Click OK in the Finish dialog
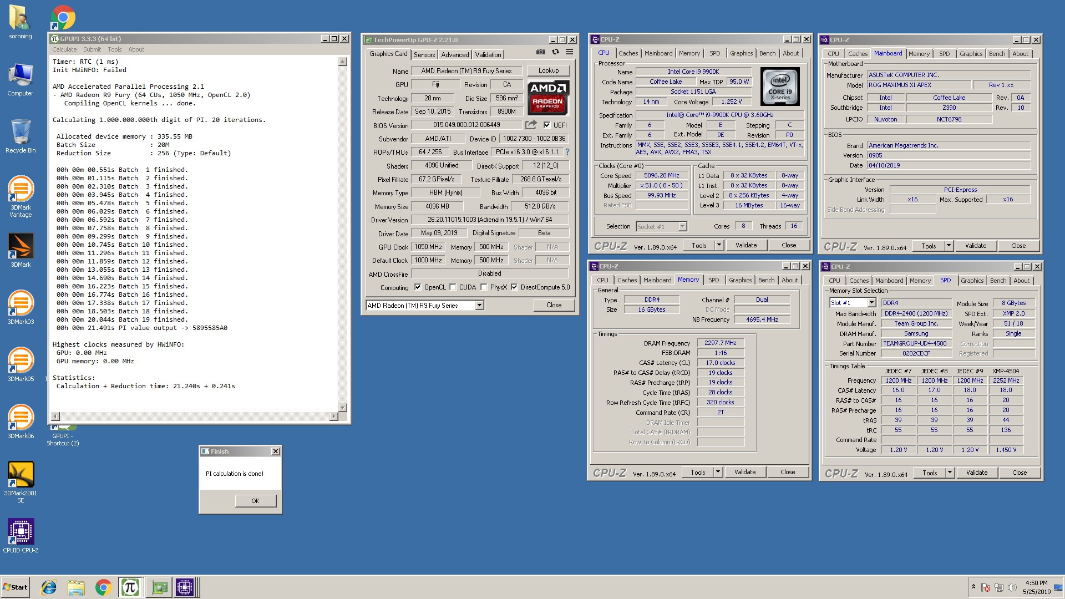This screenshot has width=1065, height=599. (255, 501)
